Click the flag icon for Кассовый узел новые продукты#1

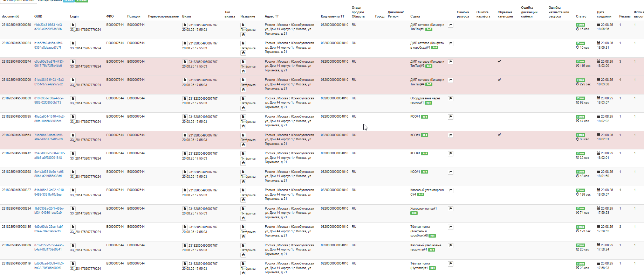pos(451,245)
